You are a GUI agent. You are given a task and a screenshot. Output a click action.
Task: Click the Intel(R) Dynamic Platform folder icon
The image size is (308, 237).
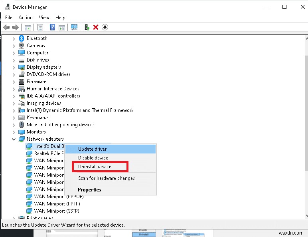pos(22,110)
